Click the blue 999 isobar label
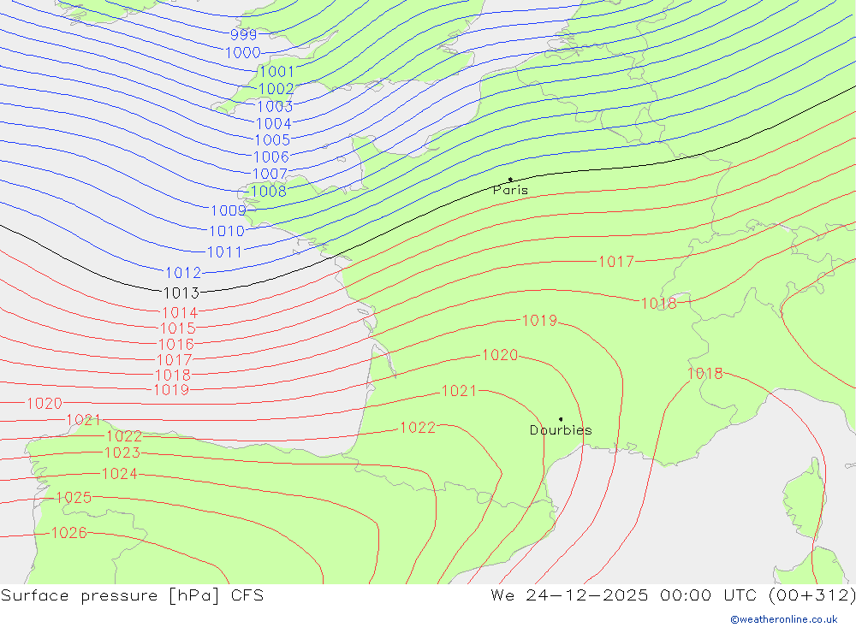 click(243, 35)
